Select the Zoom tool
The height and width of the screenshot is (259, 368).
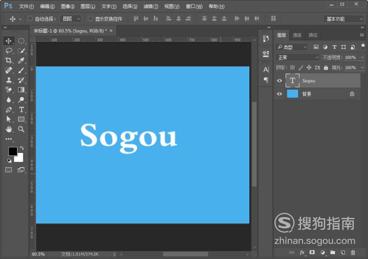21,129
